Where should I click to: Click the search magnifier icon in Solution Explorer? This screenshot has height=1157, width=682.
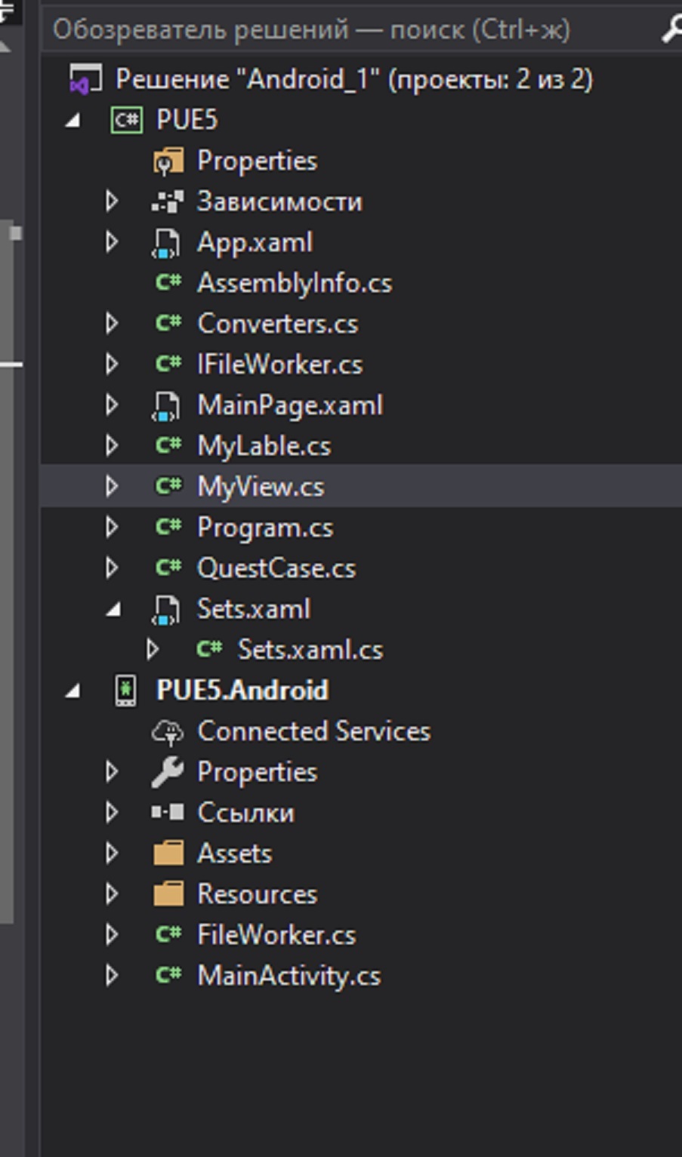[671, 29]
